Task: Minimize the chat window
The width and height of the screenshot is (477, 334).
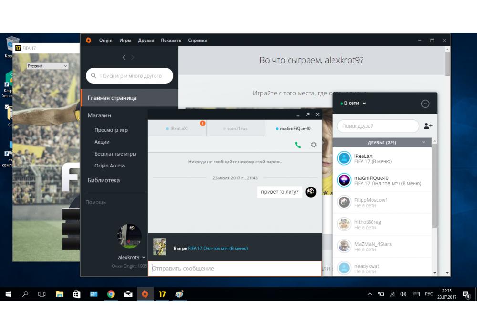Action: coord(298,115)
